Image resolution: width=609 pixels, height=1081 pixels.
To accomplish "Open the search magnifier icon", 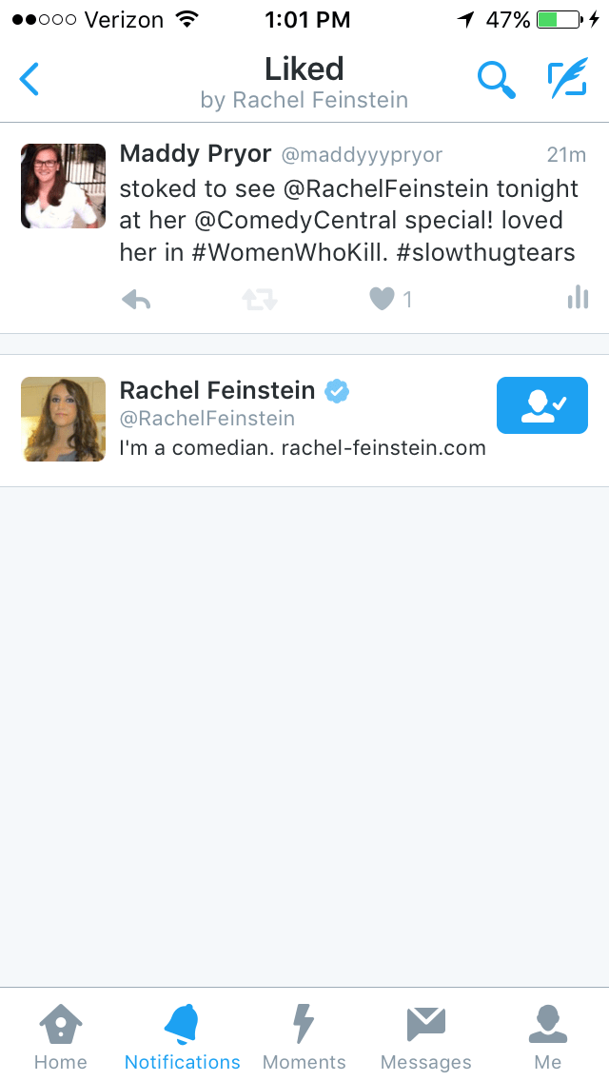I will coord(496,80).
